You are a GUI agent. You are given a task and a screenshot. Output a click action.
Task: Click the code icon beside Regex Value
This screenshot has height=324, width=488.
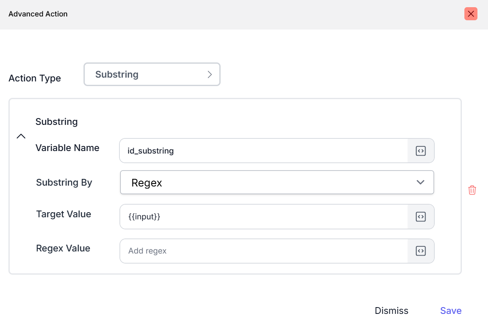click(421, 251)
